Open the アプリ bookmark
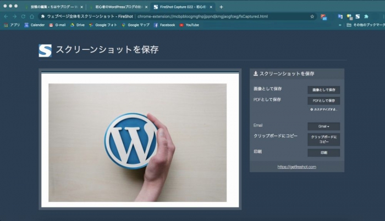 click(12, 25)
